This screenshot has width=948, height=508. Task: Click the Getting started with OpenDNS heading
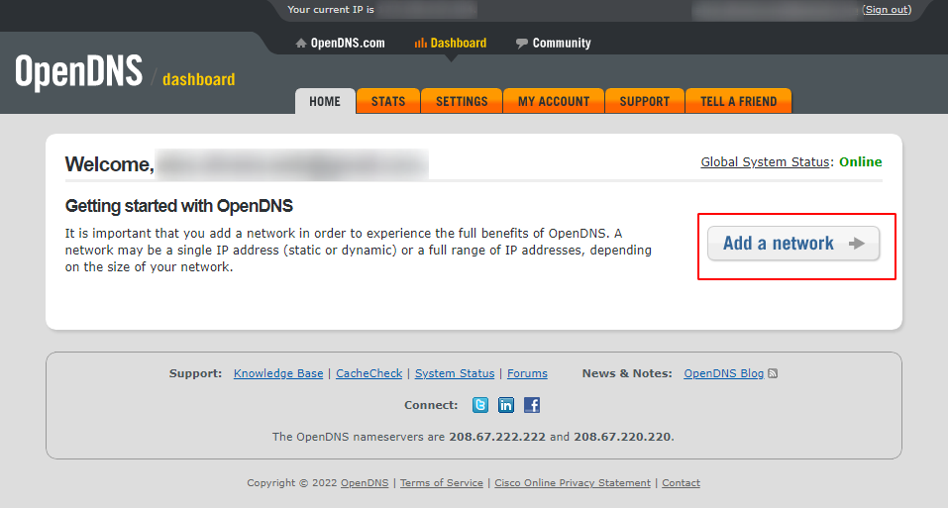(179, 206)
